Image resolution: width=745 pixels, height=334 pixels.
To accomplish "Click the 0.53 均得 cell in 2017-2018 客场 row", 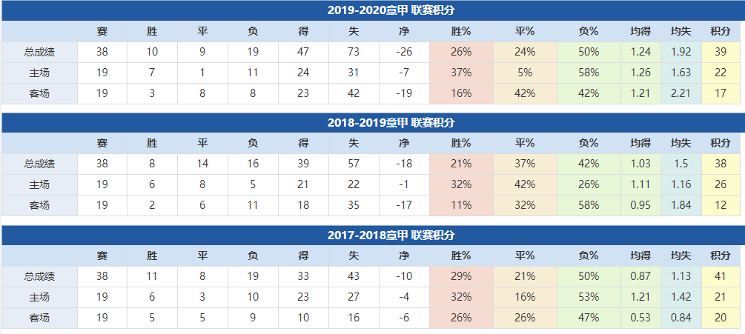I will 640,318.
